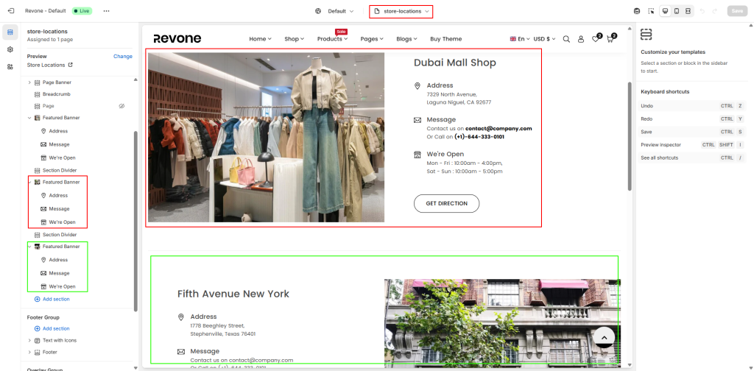Open the cart icon in header
Image resolution: width=754 pixels, height=371 pixels.
pyautogui.click(x=610, y=38)
